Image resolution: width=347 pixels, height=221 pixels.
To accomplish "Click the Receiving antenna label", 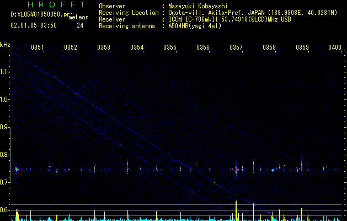I will (127, 26).
